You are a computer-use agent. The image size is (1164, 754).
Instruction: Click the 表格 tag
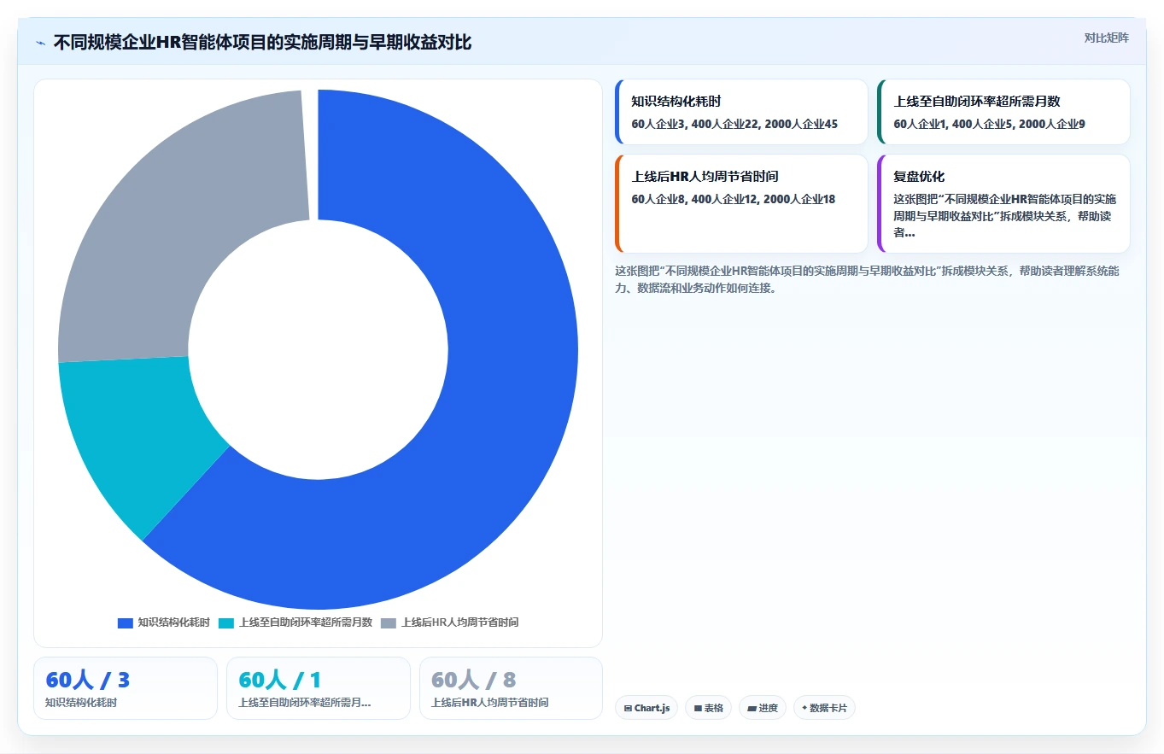coord(708,708)
